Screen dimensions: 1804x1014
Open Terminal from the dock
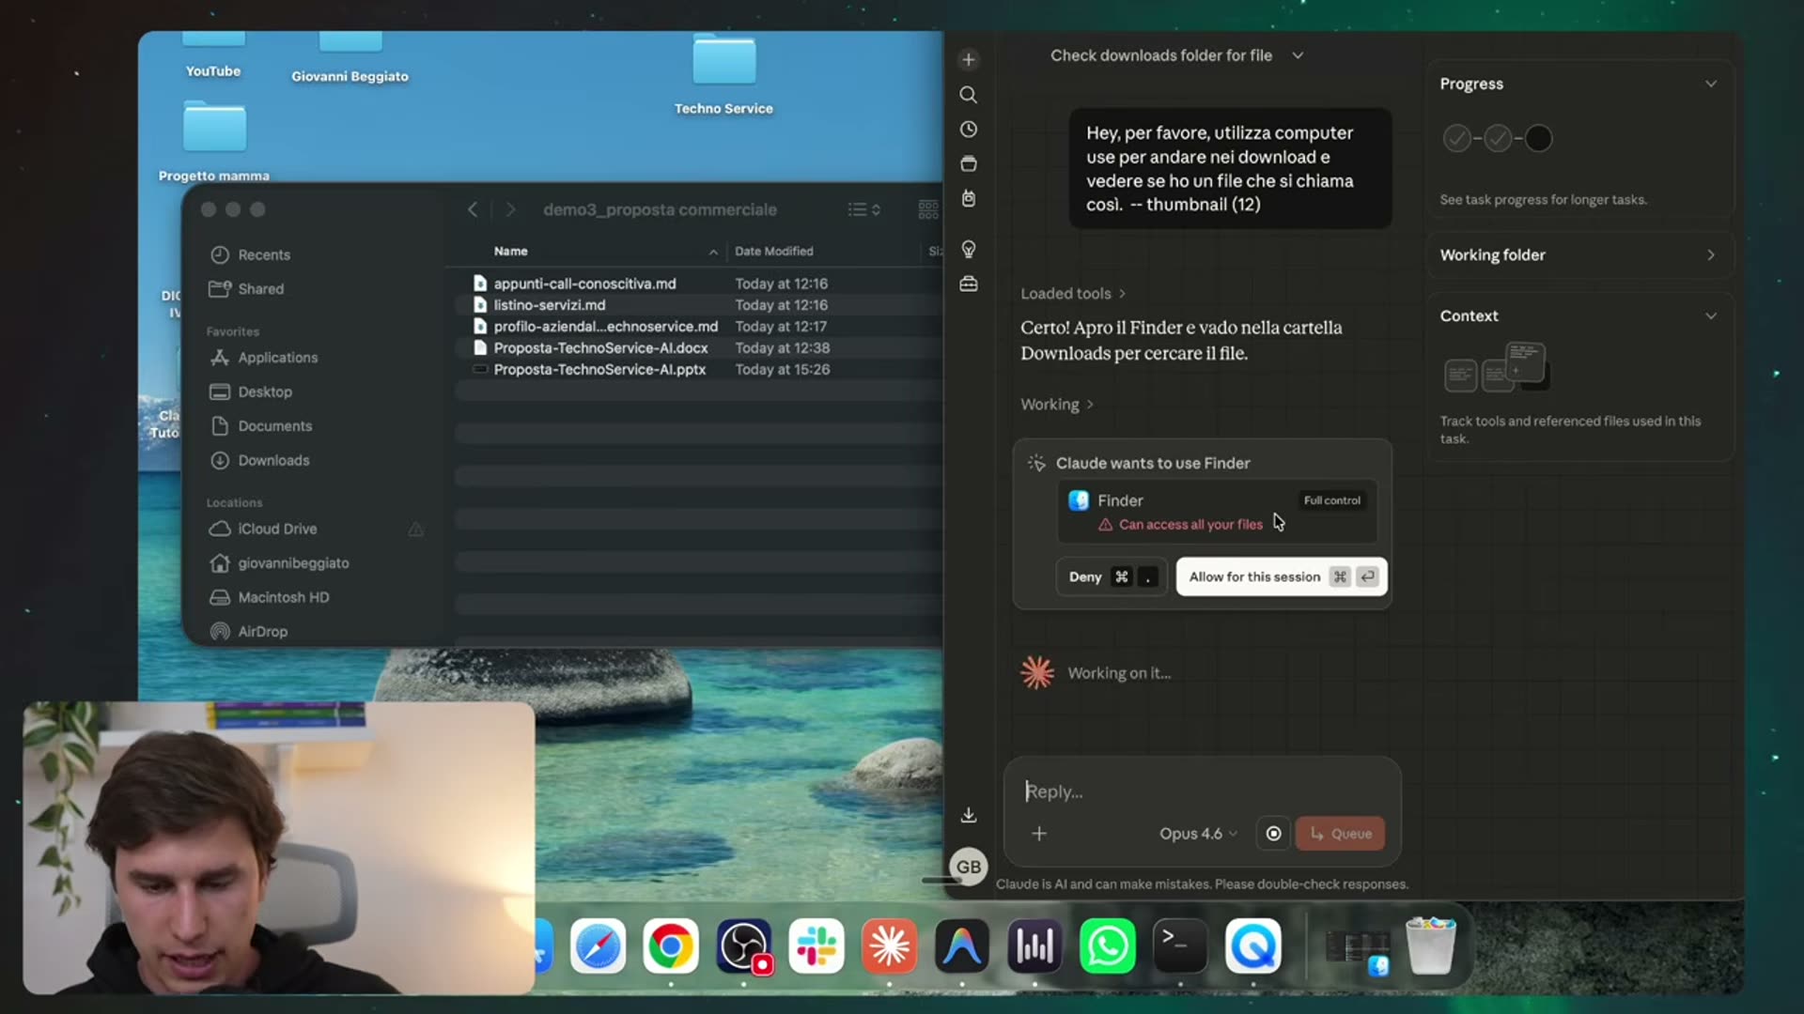pyautogui.click(x=1180, y=946)
